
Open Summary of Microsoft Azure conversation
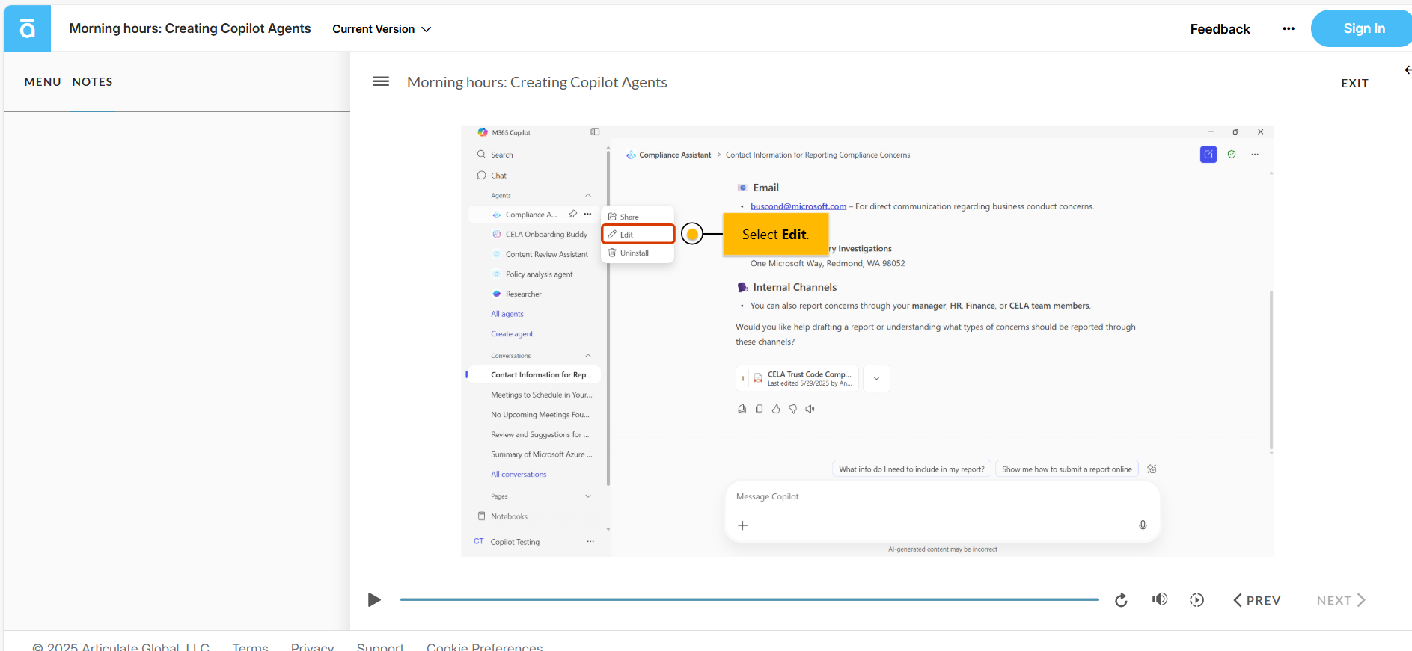tap(541, 454)
